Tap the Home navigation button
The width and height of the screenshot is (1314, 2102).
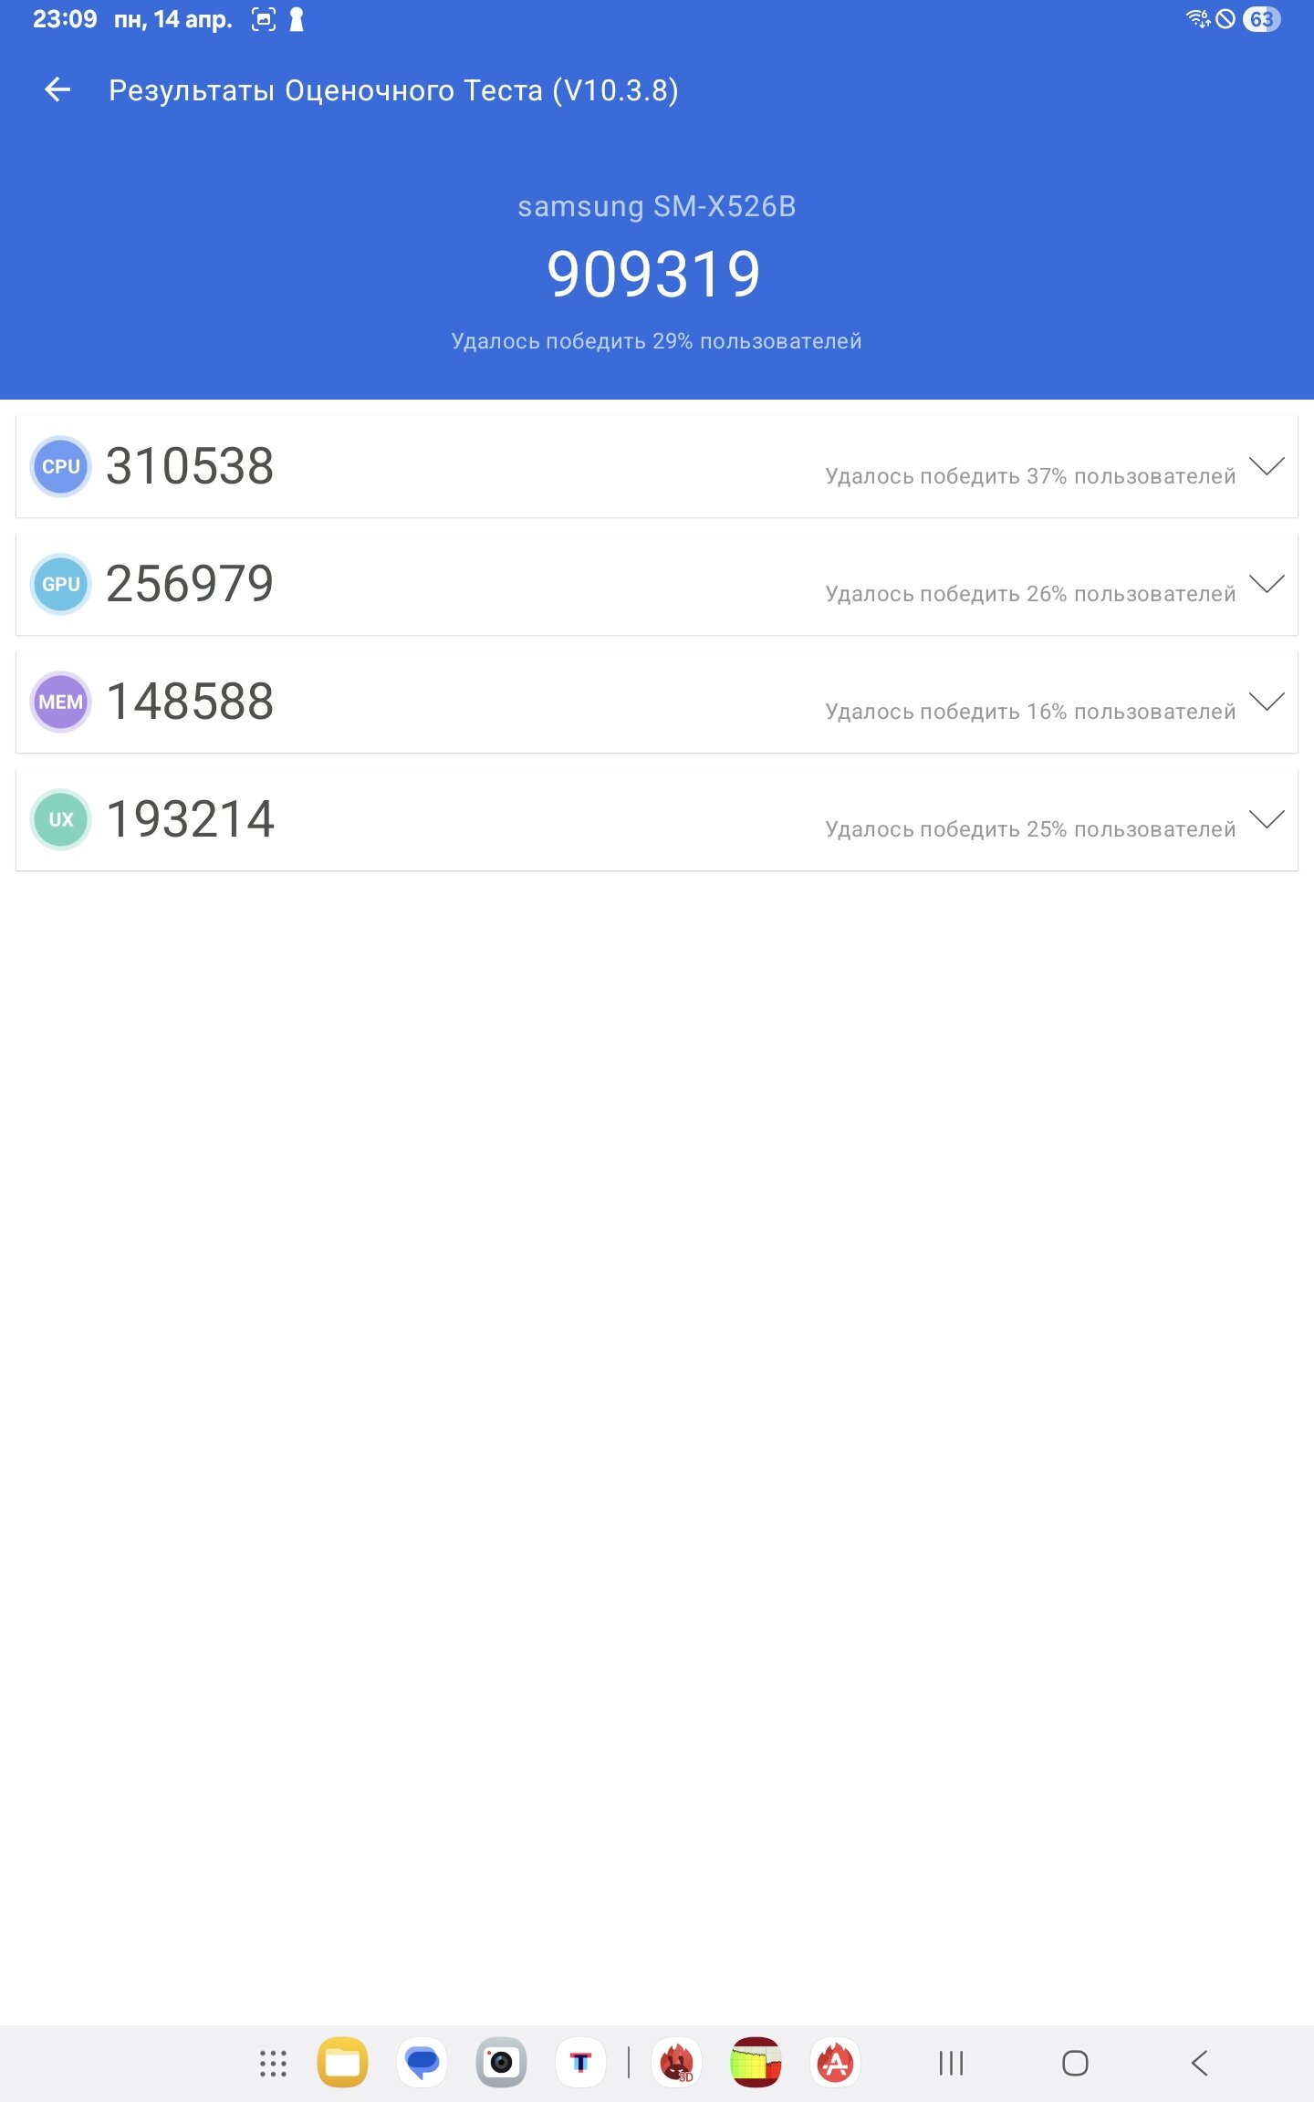click(x=1075, y=2063)
